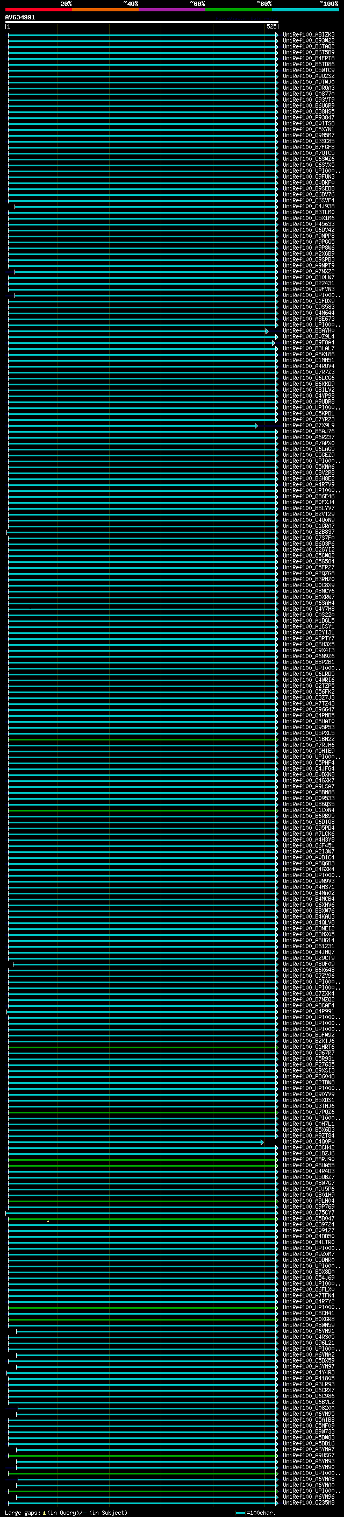344x1517 pixels.
Task: Pick the UniRef100_B8RJ90 hit name
Action: coord(308,1160)
